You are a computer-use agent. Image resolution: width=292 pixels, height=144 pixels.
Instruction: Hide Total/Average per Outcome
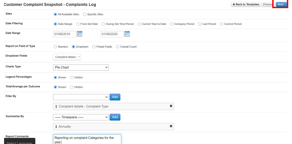click(72, 87)
